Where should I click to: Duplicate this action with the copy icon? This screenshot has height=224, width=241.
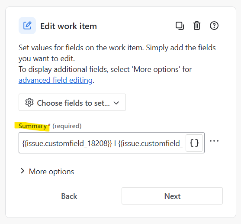pyautogui.click(x=180, y=26)
